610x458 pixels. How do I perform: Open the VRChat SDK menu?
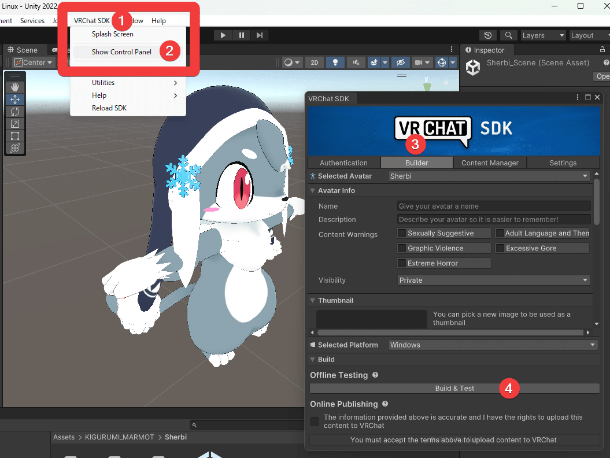[x=92, y=21]
